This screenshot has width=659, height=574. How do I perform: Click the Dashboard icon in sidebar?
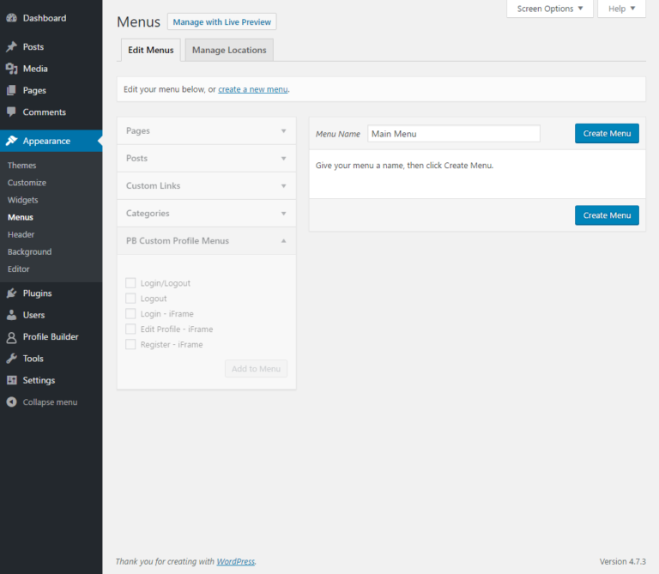point(11,18)
